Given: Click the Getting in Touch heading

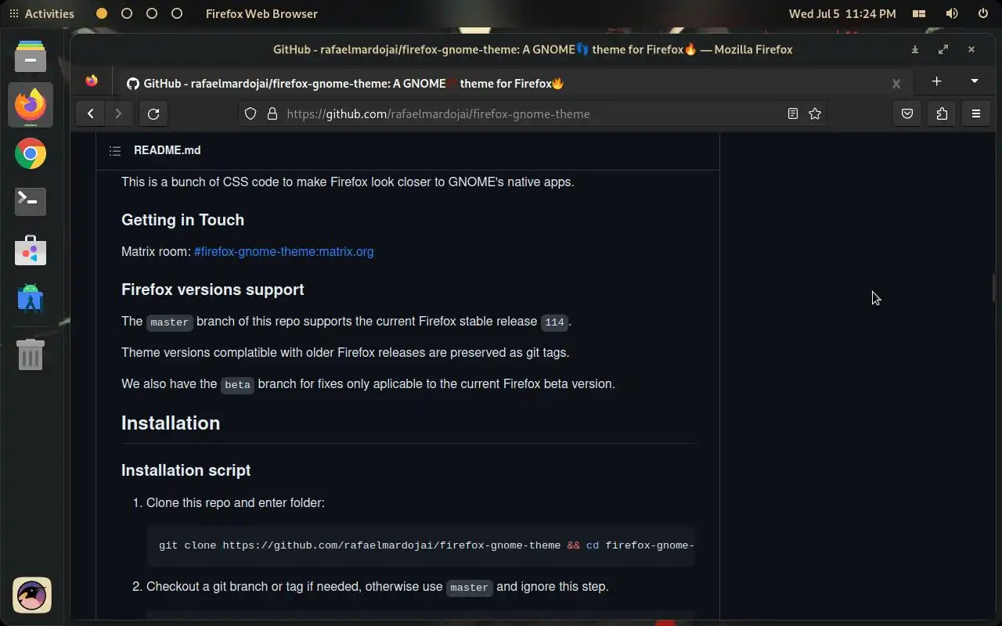Looking at the screenshot, I should click(182, 220).
